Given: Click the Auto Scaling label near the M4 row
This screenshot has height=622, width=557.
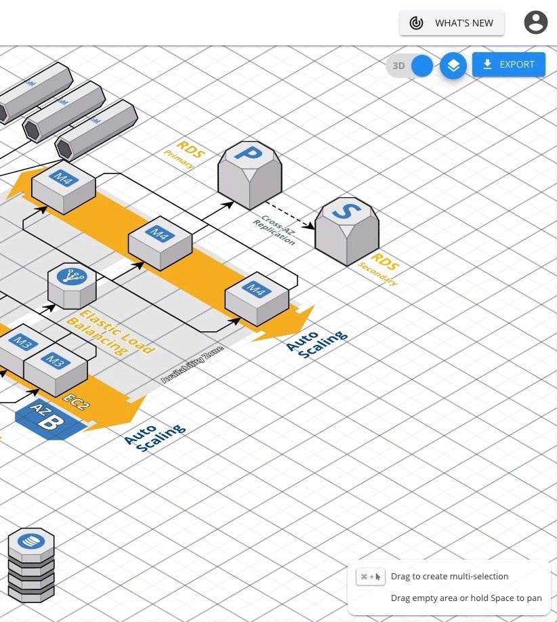Looking at the screenshot, I should (x=317, y=344).
